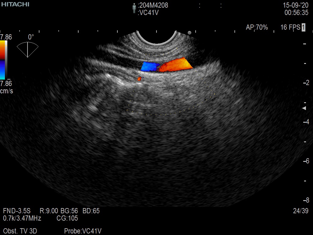Click the highlighted frame number 1 box
Image resolution: width=313 pixels, height=235 pixels.
click(303, 28)
